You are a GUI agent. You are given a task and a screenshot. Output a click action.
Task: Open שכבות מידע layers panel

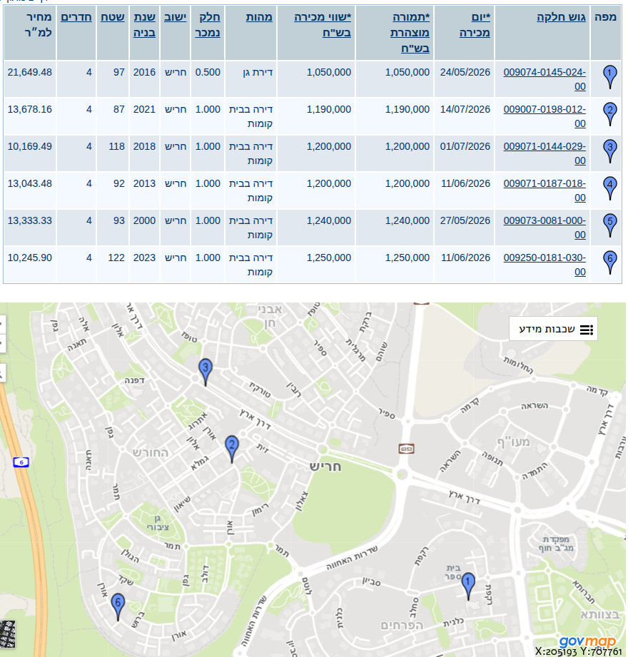[x=553, y=329]
